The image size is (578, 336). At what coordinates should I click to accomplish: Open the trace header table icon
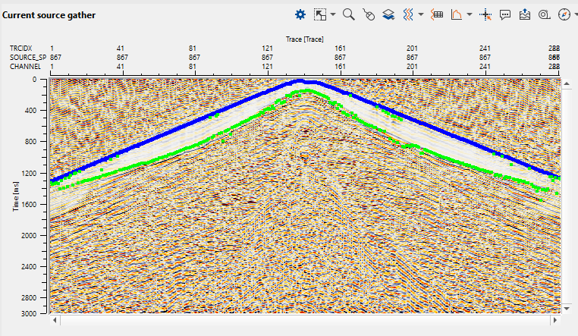pos(437,14)
